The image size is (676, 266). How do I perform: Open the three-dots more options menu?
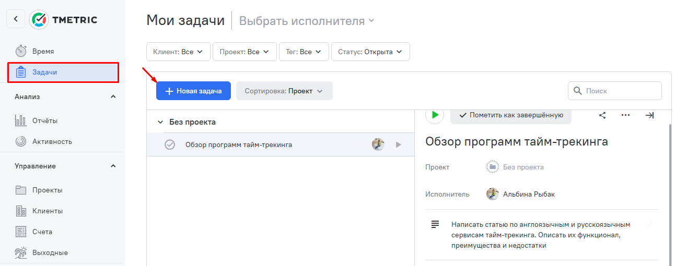point(625,115)
